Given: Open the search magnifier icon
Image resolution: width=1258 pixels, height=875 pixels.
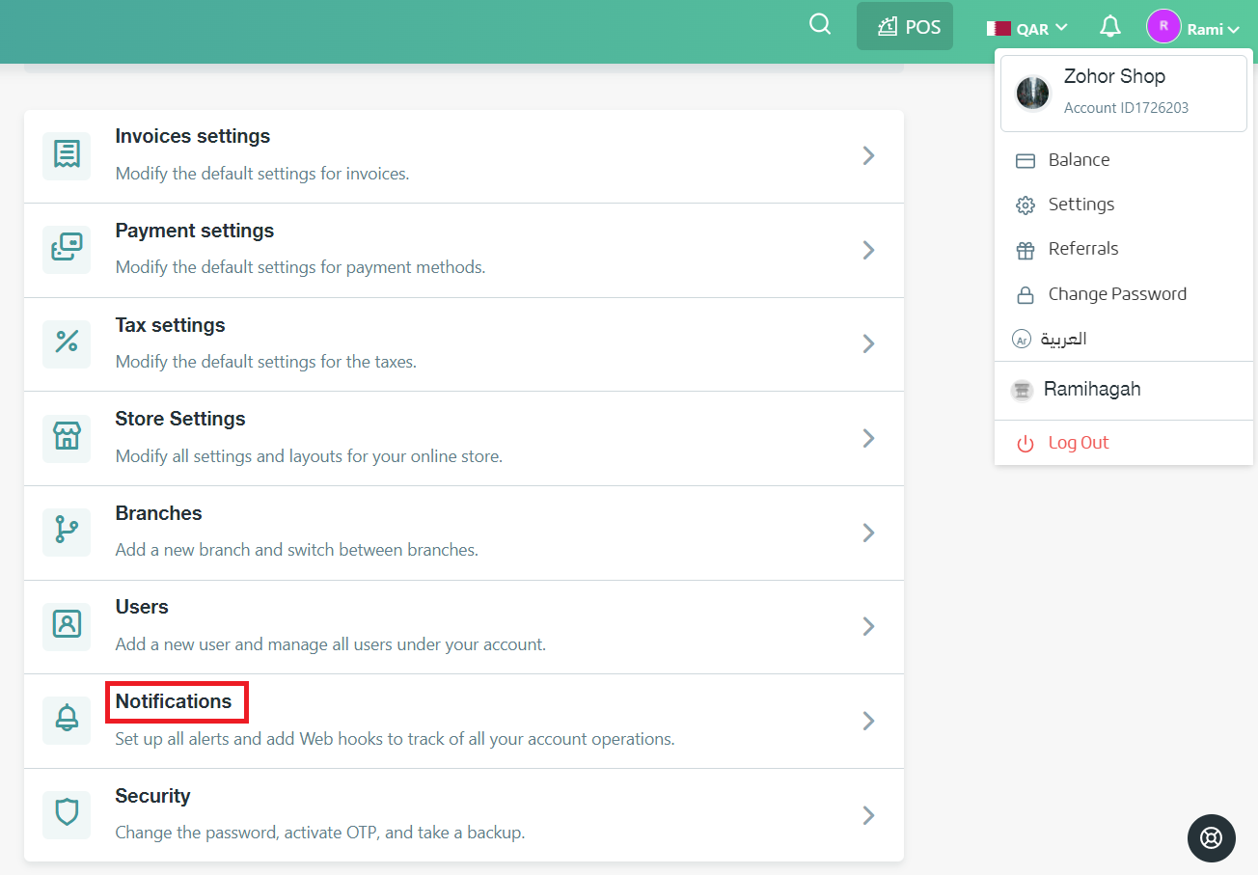Looking at the screenshot, I should (819, 25).
